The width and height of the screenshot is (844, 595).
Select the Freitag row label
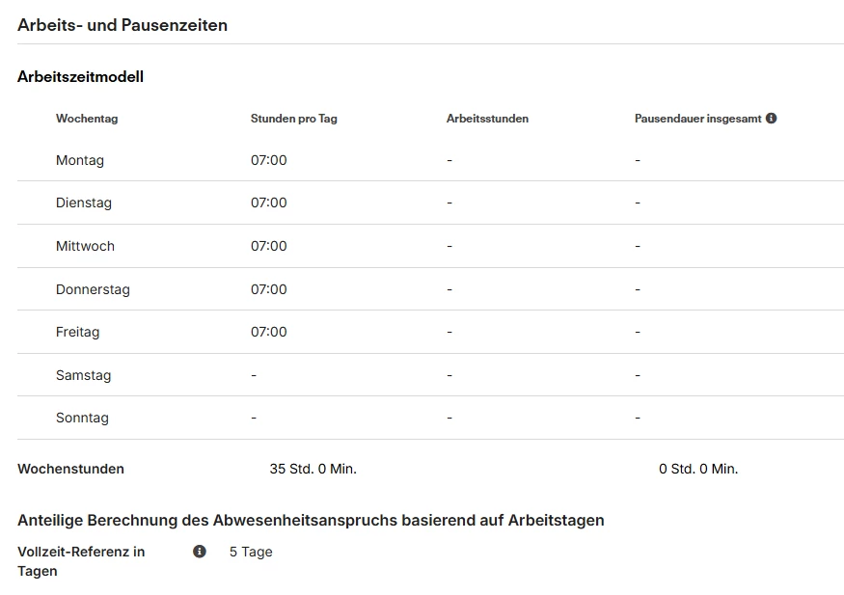tap(77, 332)
